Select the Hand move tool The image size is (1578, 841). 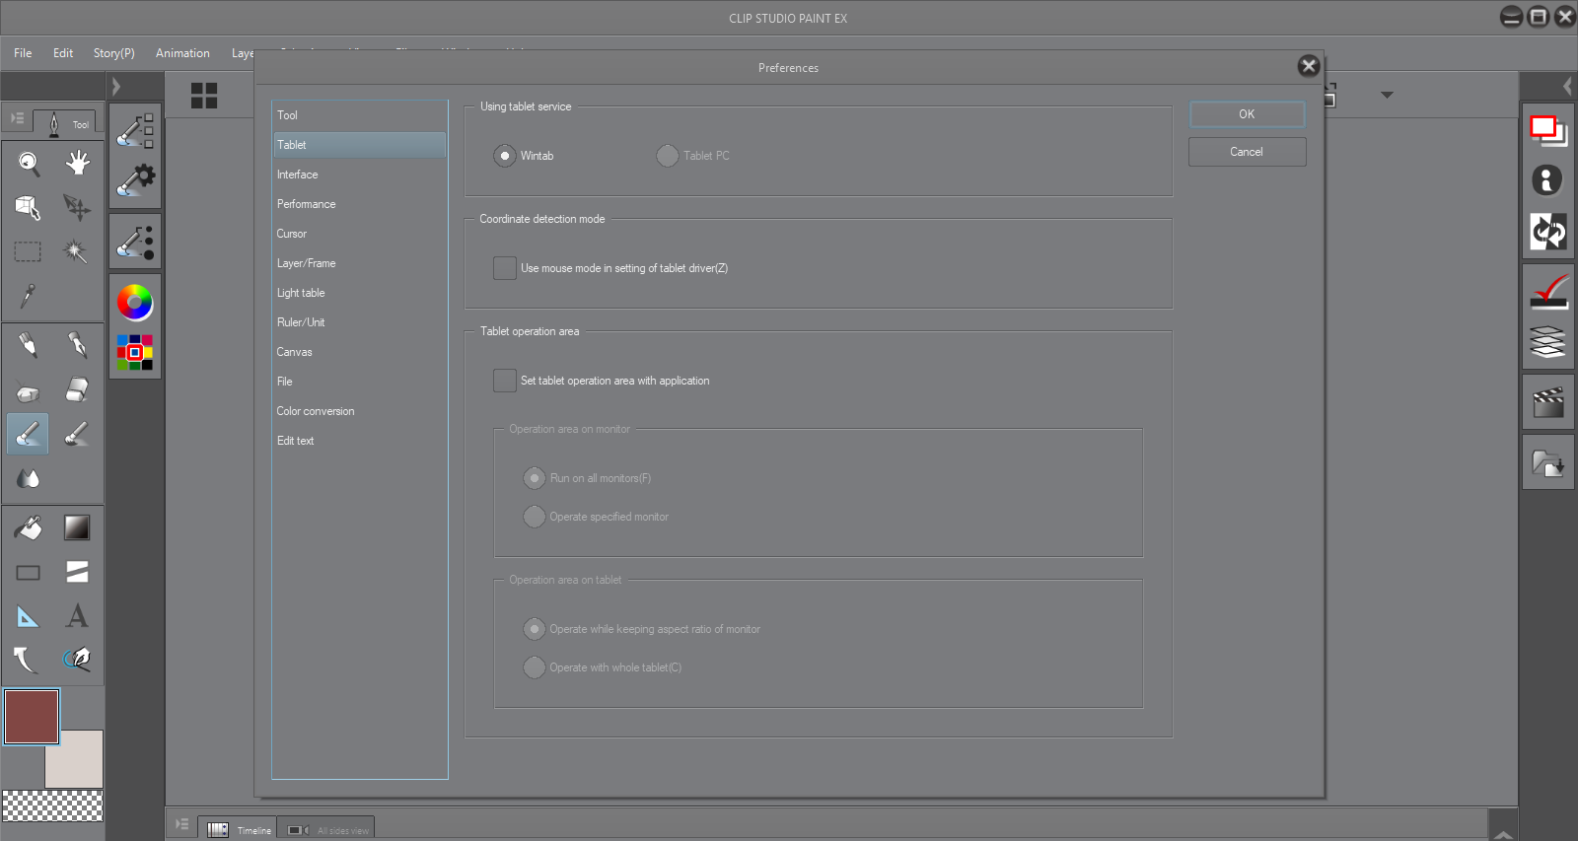[x=77, y=163]
